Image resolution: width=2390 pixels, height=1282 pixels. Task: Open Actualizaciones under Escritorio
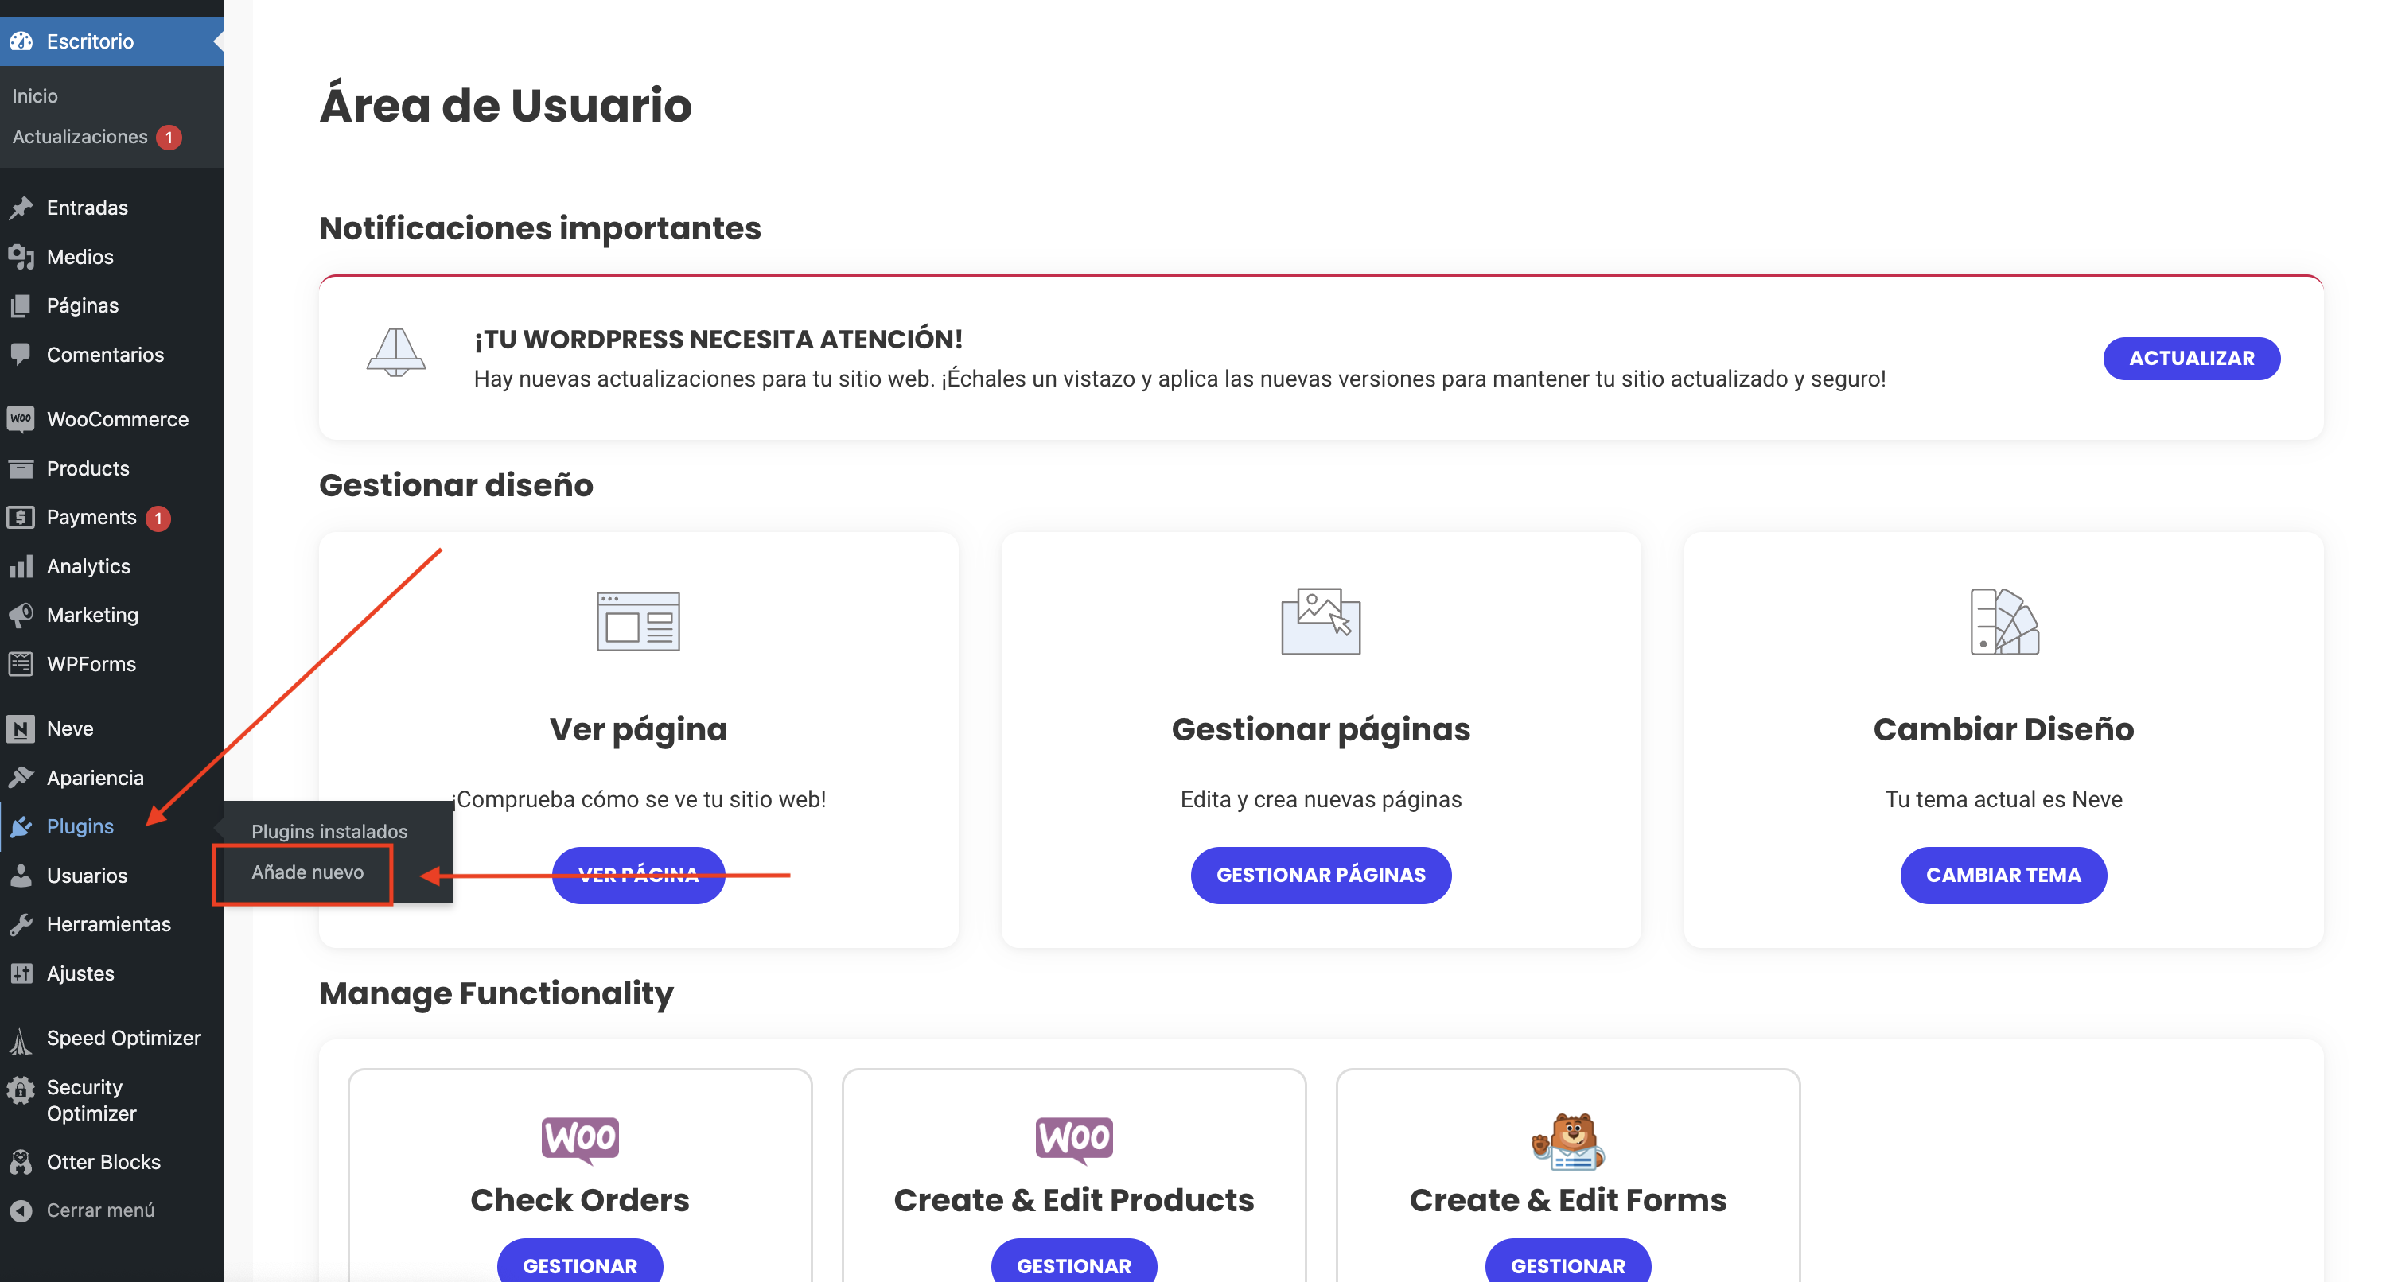pyautogui.click(x=80, y=136)
